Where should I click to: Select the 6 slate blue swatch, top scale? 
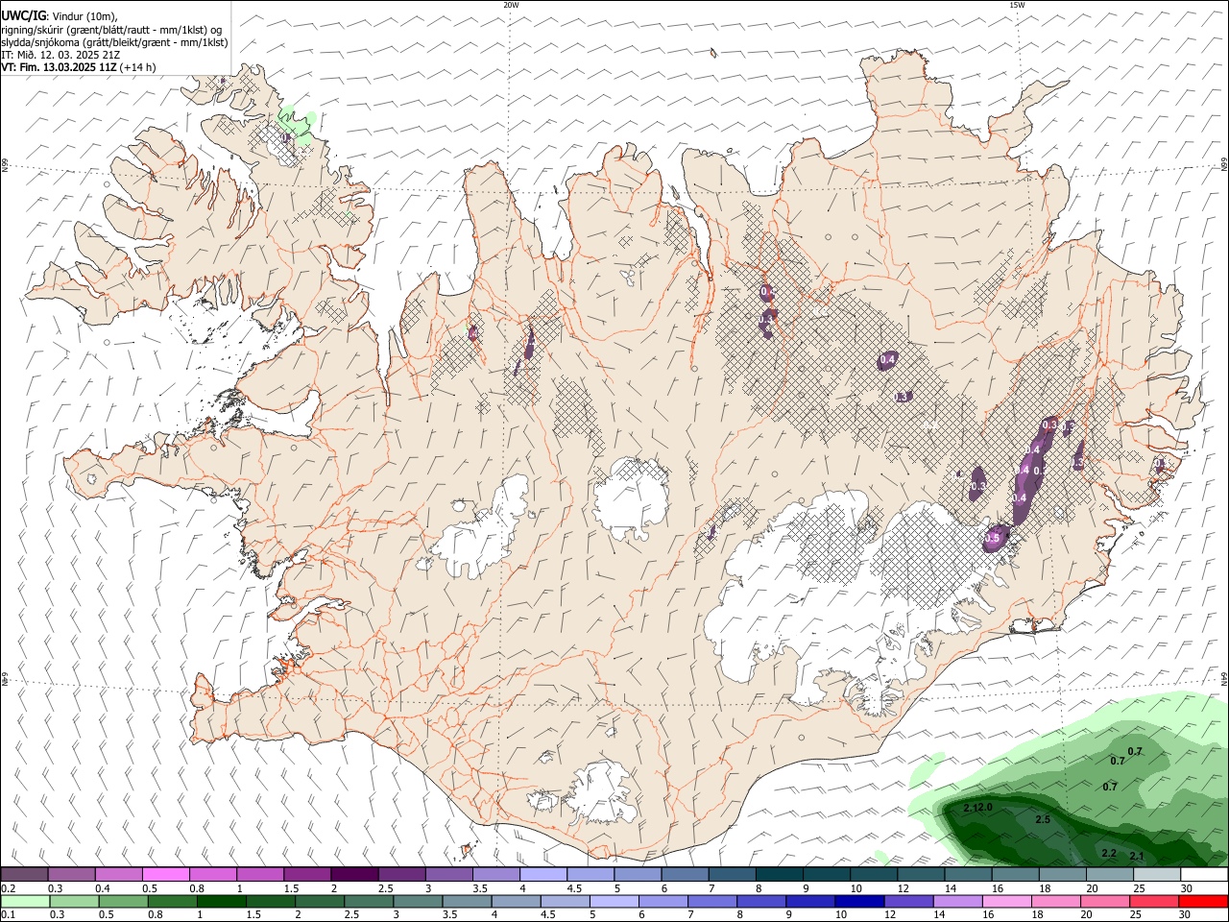[x=685, y=874]
